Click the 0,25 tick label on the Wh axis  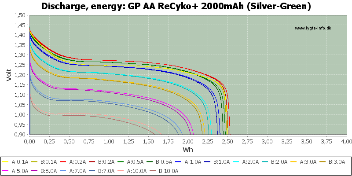click(49, 141)
